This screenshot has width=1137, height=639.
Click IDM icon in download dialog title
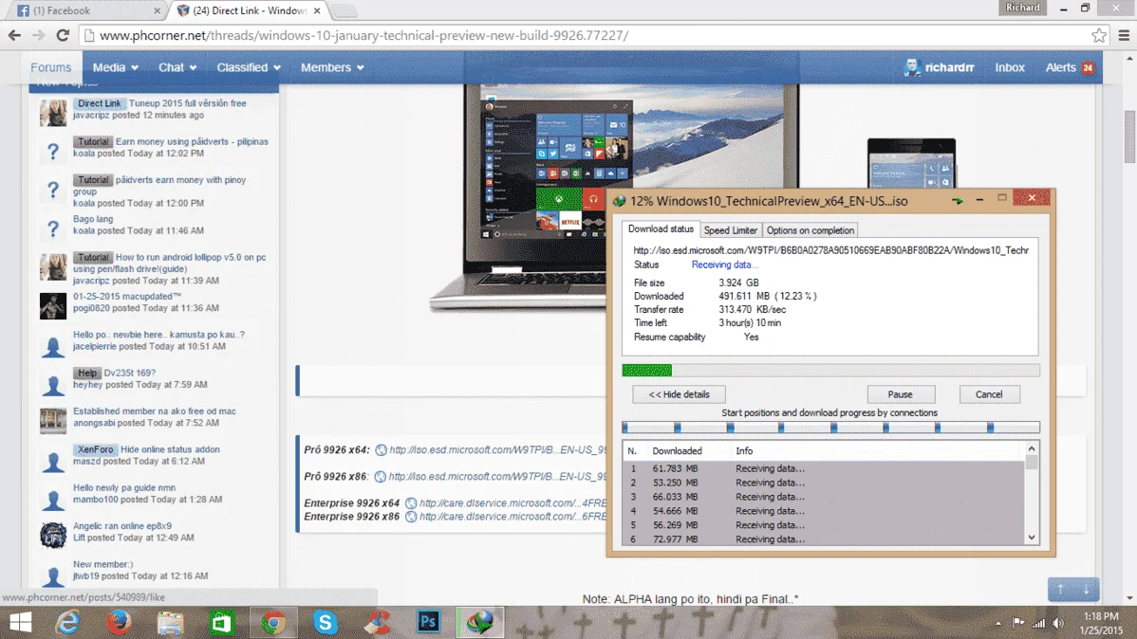pos(619,201)
